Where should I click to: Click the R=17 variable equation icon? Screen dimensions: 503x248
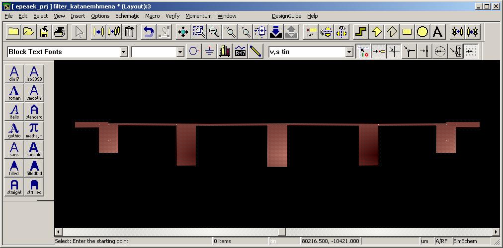tap(240, 51)
